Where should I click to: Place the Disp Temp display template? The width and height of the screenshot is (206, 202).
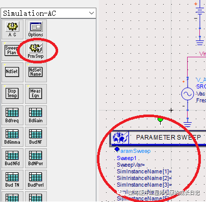click(12, 94)
